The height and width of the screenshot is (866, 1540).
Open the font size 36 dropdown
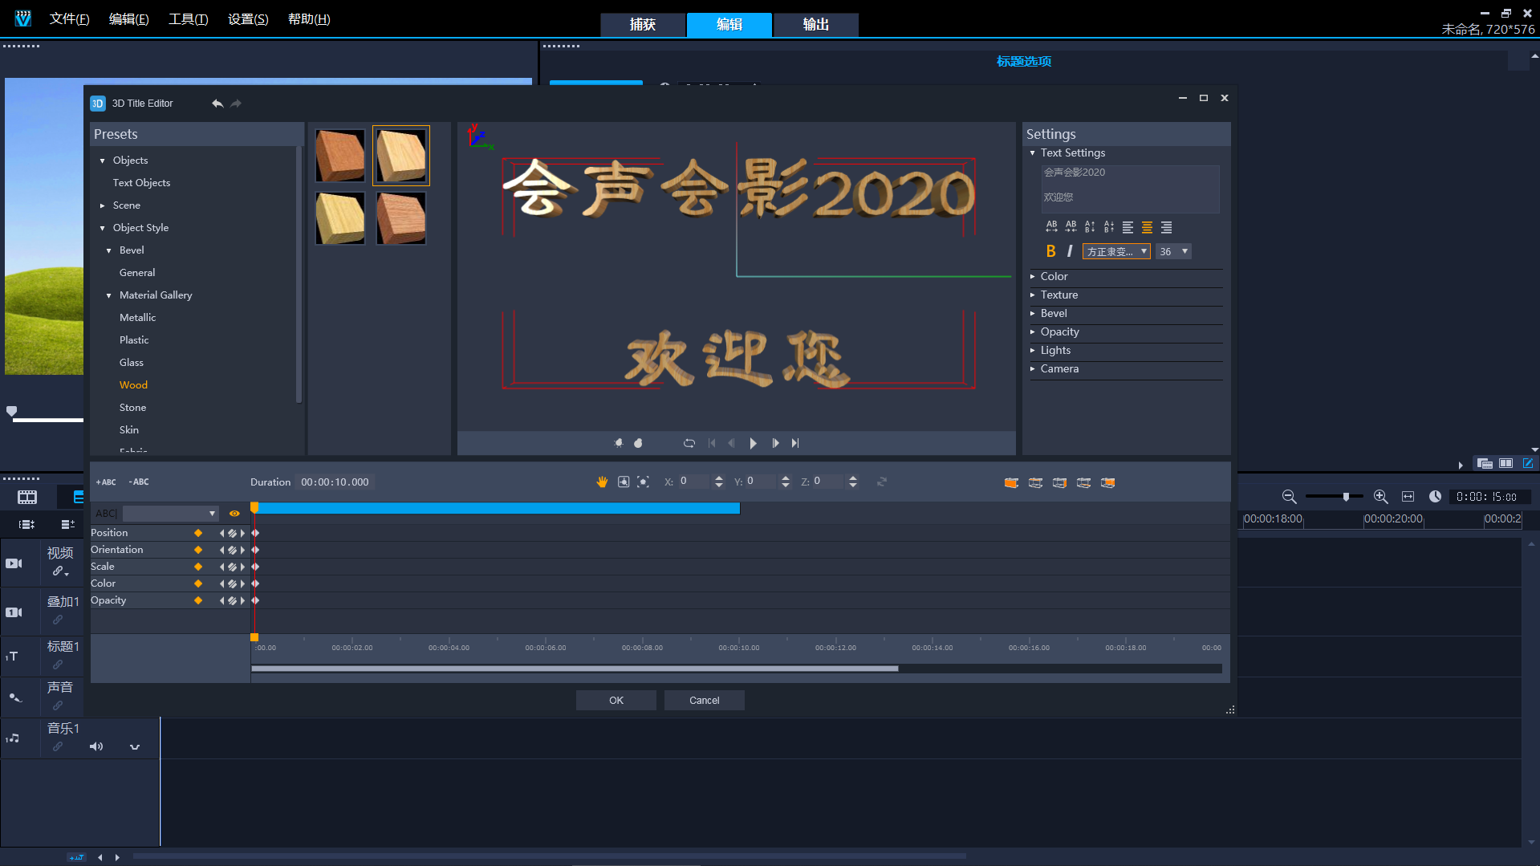pos(1173,251)
